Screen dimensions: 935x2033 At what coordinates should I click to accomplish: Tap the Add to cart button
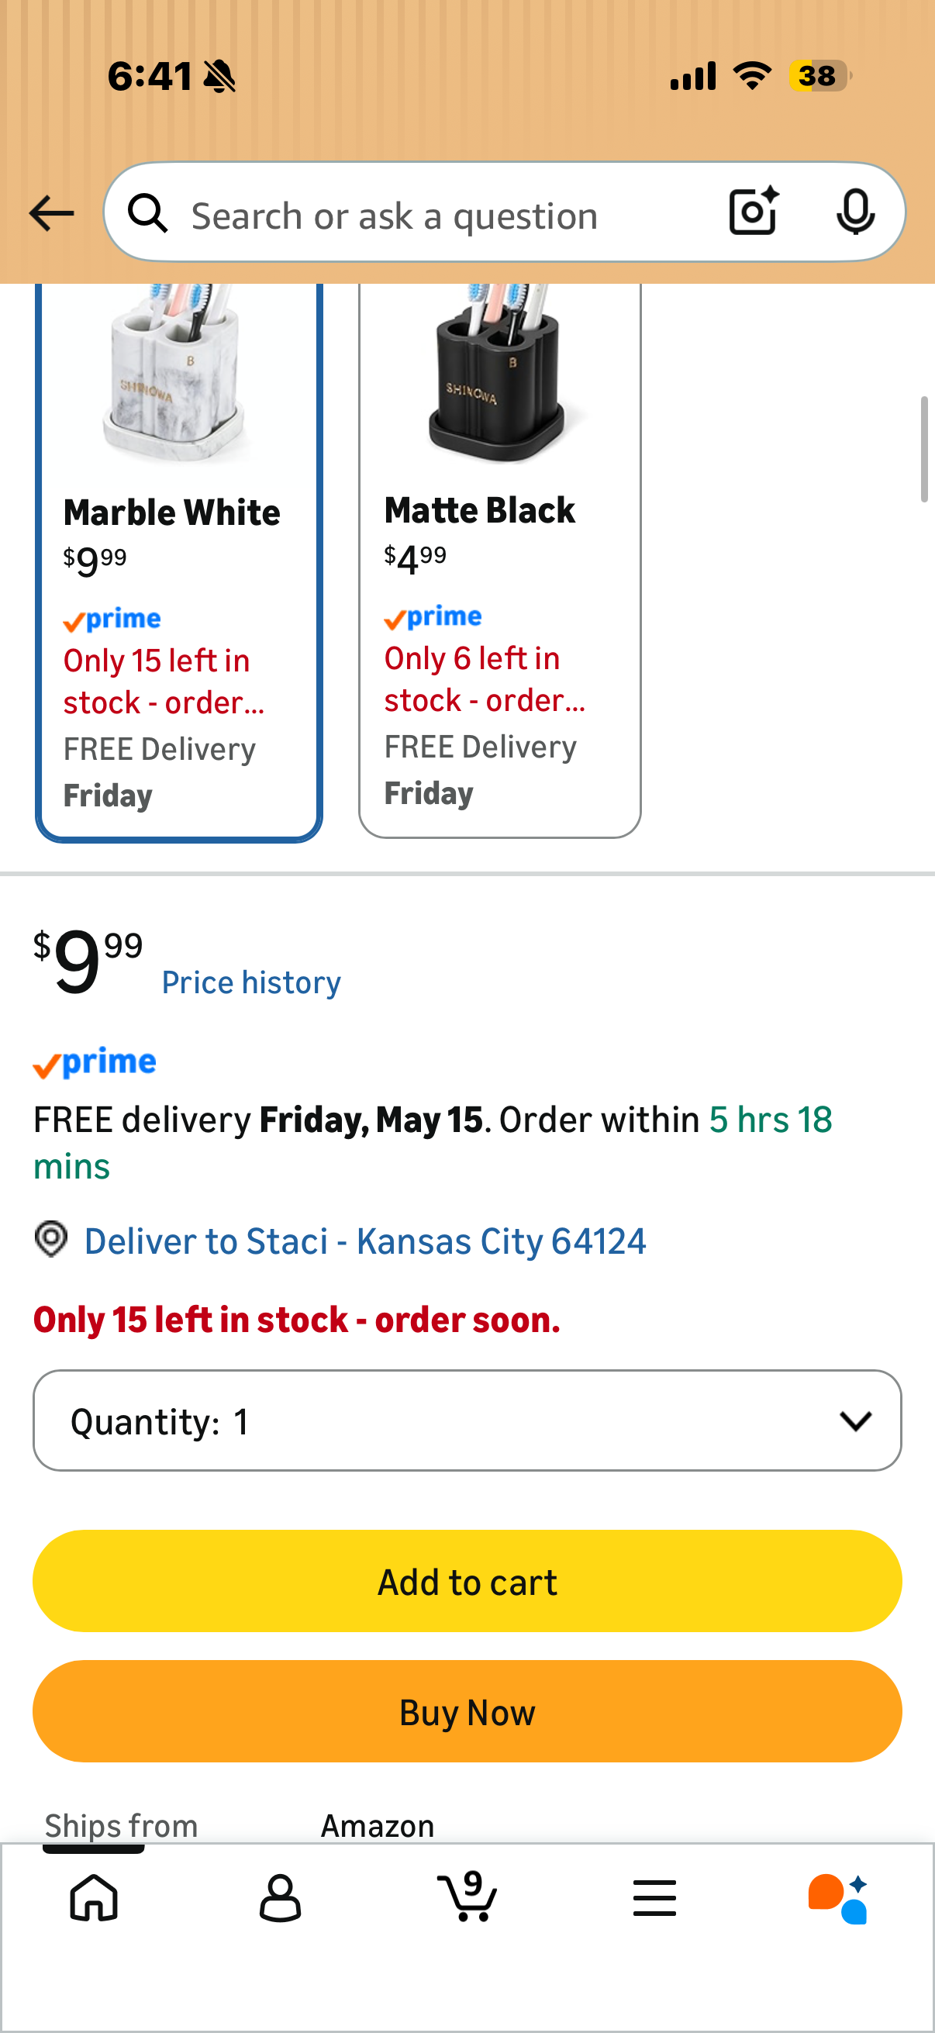tap(467, 1581)
